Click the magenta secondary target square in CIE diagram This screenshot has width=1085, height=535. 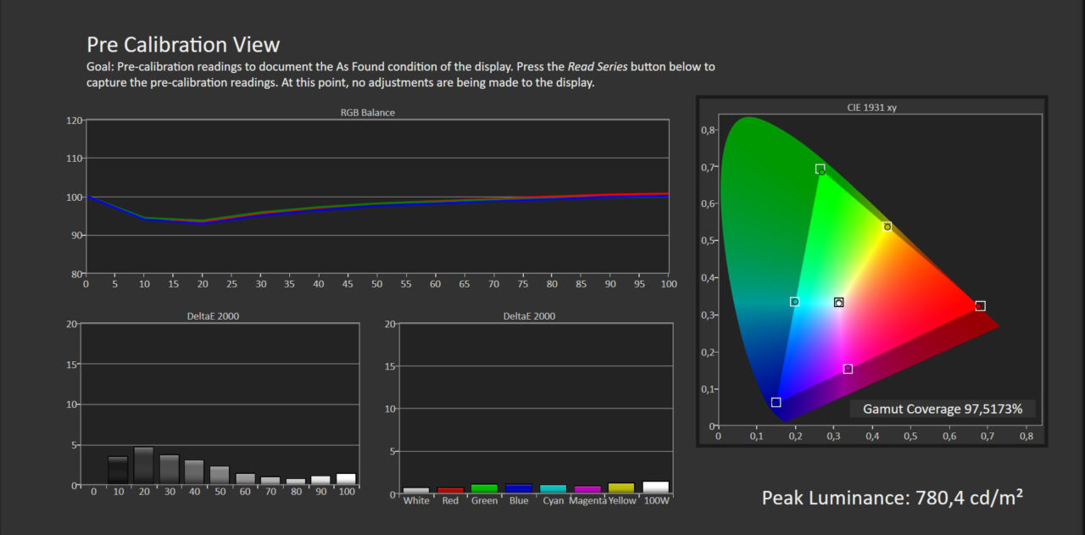[848, 369]
